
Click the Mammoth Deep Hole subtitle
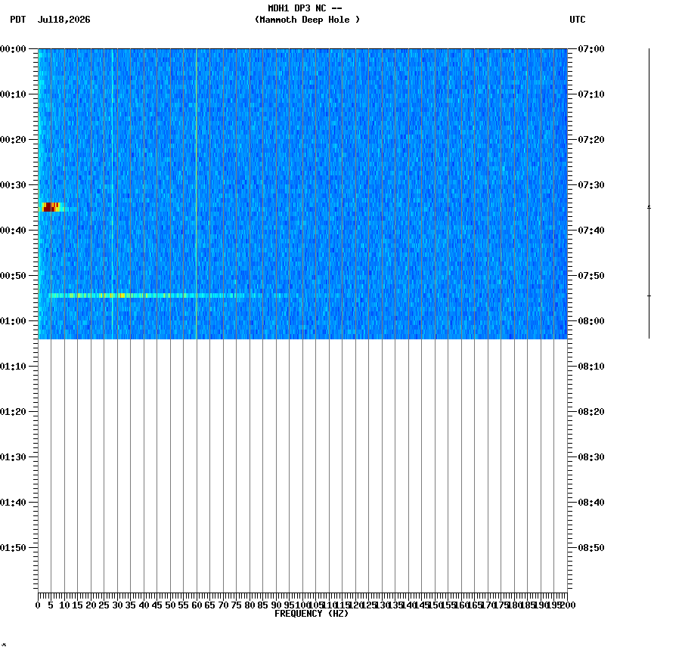coord(307,20)
